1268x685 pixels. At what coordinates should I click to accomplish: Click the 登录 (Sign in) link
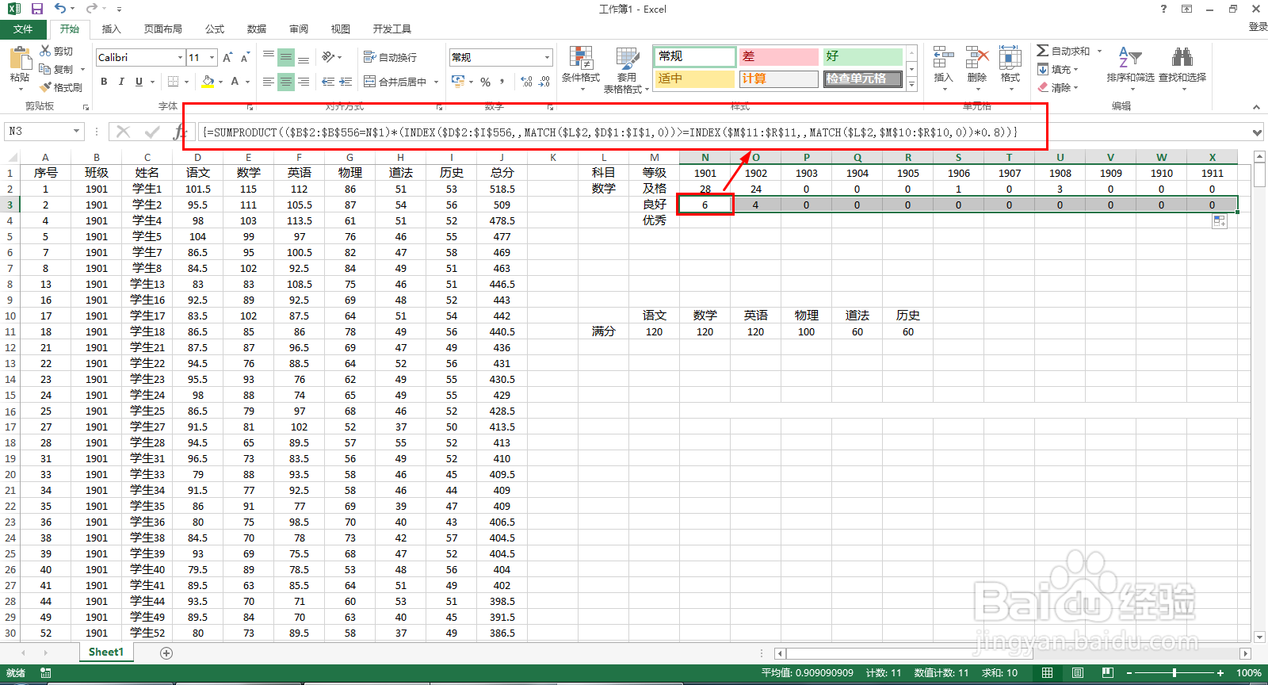pyautogui.click(x=1258, y=27)
